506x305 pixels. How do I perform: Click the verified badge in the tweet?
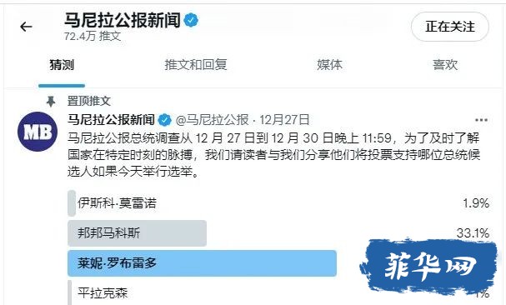(164, 120)
